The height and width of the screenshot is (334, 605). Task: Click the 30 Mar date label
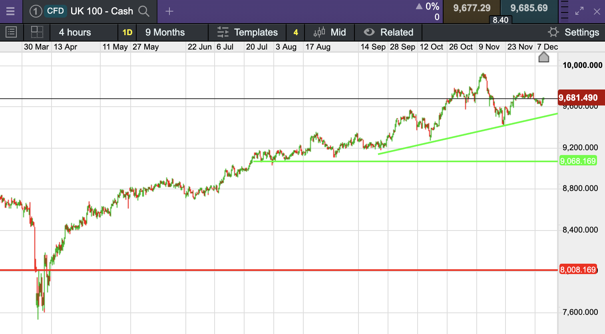(x=36, y=47)
